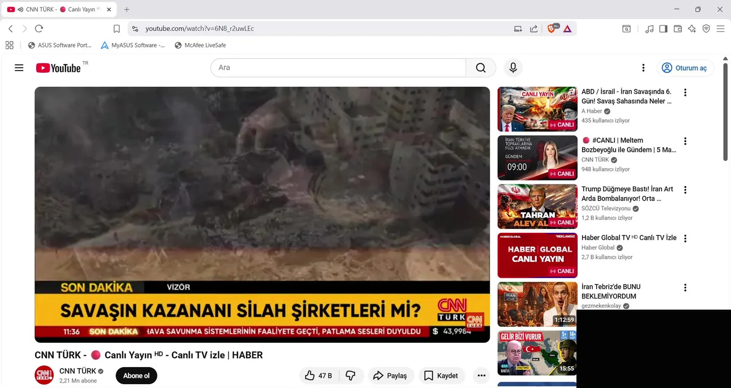The height and width of the screenshot is (388, 731).
Task: Open Brave Wallet icon
Action: pos(678,29)
